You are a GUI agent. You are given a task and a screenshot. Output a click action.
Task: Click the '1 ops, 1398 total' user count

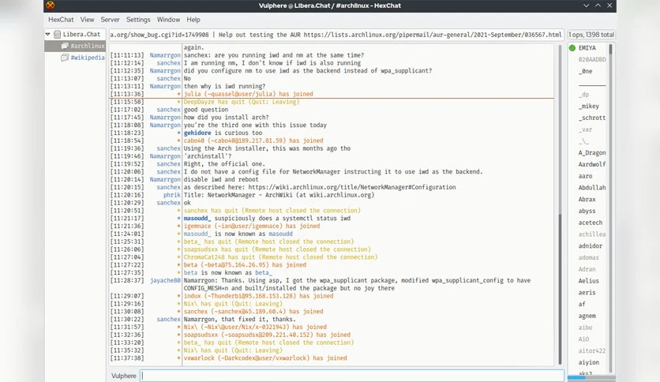coord(591,35)
